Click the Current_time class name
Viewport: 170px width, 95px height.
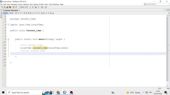pyautogui.click(x=34, y=31)
